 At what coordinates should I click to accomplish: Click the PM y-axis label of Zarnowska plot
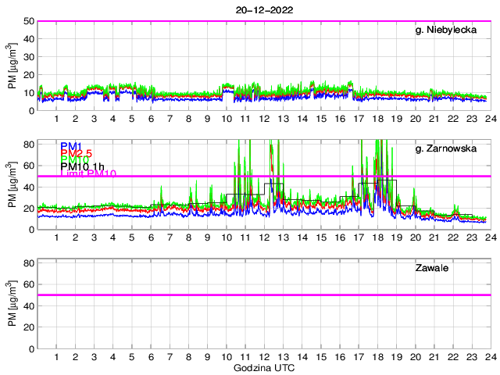tap(12, 186)
